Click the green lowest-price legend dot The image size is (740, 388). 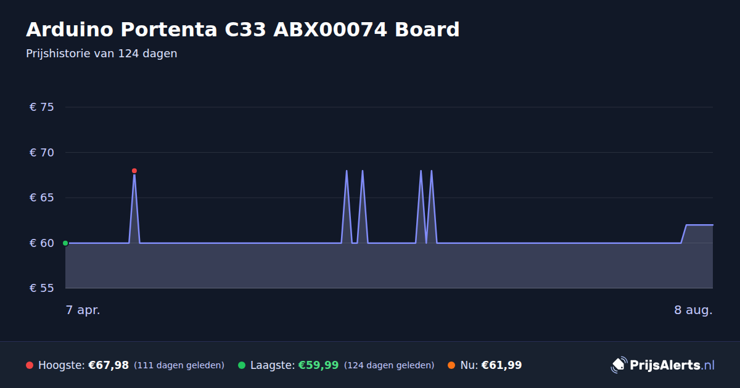click(242, 365)
